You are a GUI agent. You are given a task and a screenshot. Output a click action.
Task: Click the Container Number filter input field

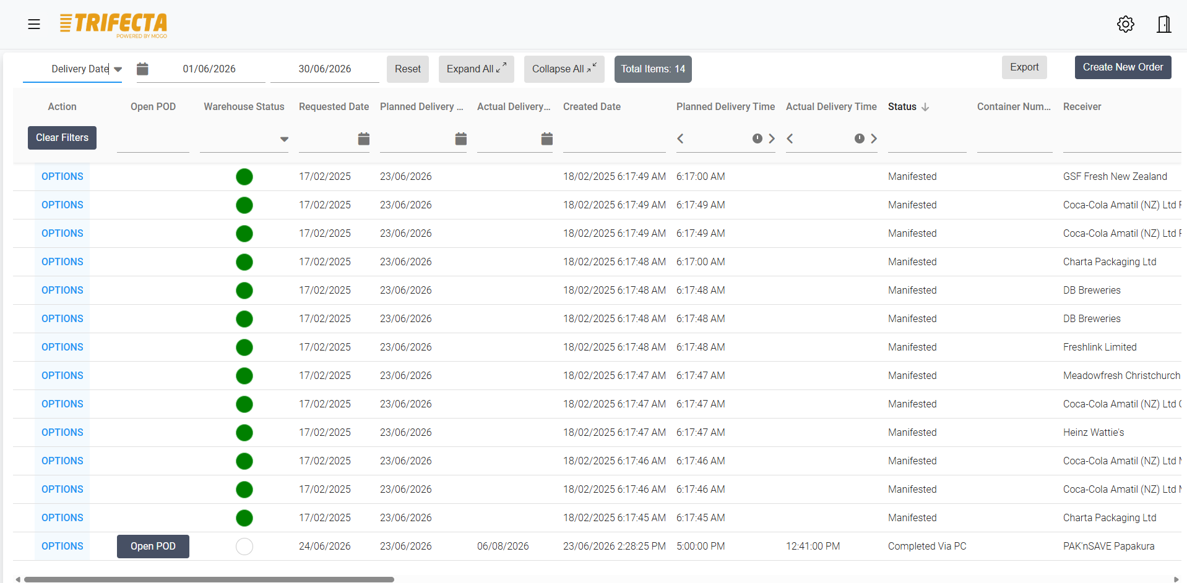click(1015, 139)
